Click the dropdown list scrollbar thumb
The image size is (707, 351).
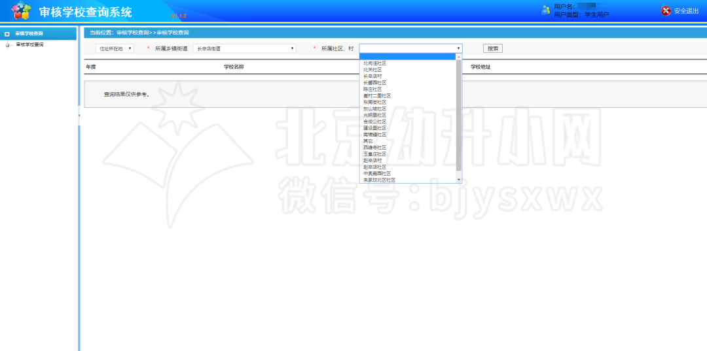point(459,115)
